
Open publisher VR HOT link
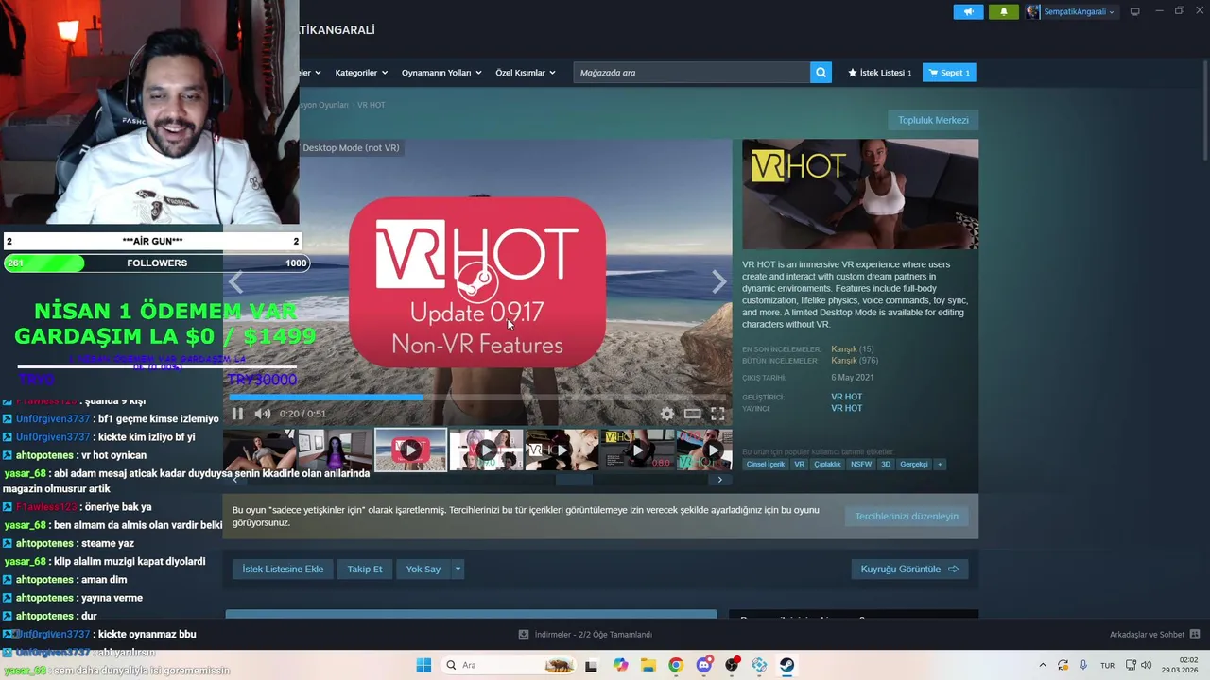(846, 409)
